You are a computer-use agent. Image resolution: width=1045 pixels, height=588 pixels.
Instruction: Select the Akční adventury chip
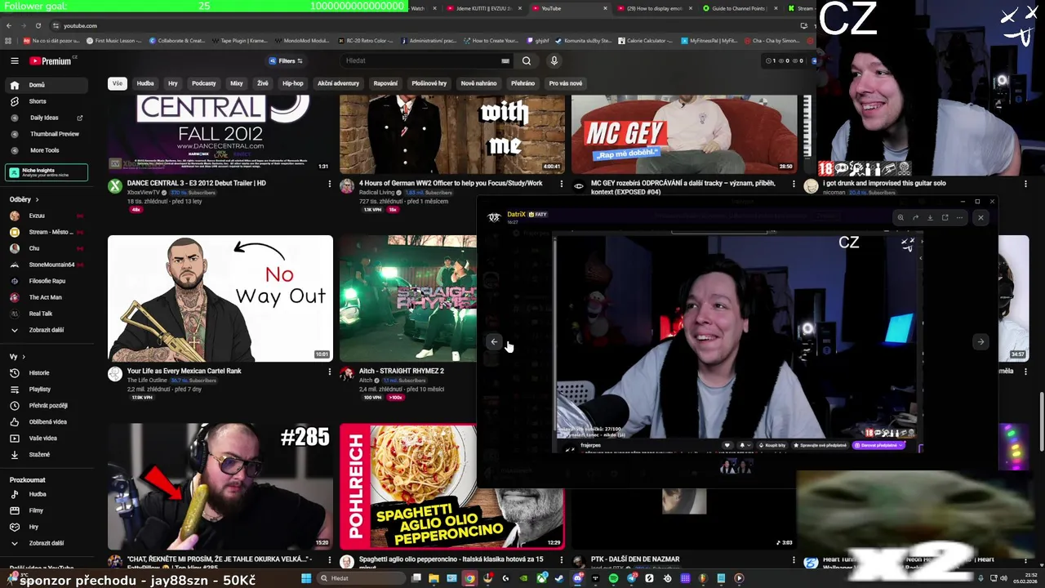click(x=338, y=83)
